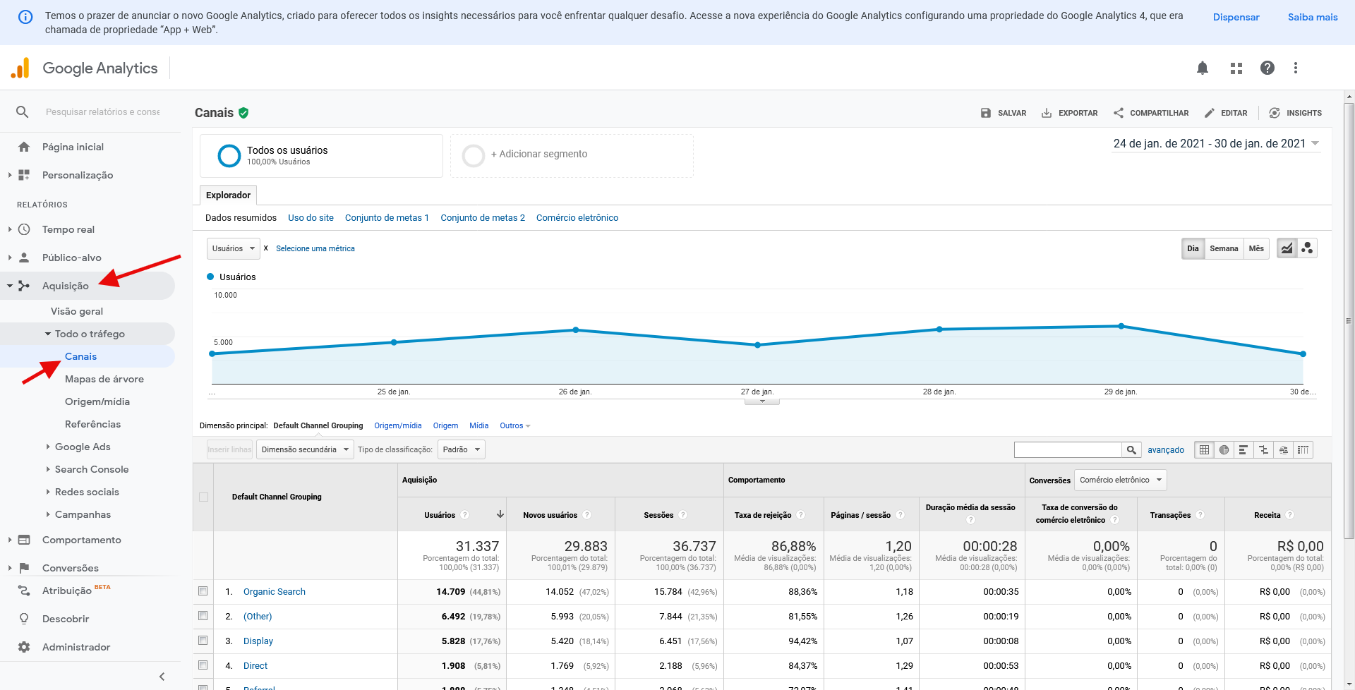
Task: Click Selecione uma métrica link
Action: (315, 248)
